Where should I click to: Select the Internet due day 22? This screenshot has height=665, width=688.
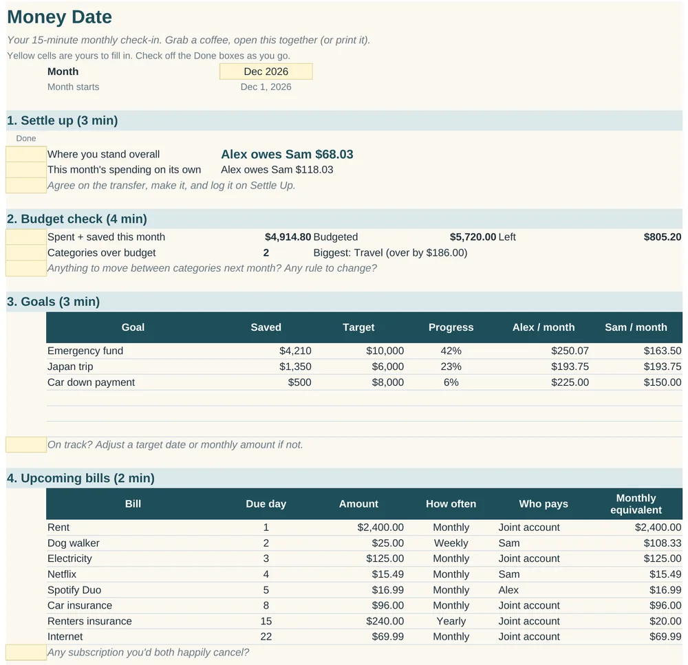[x=266, y=637]
